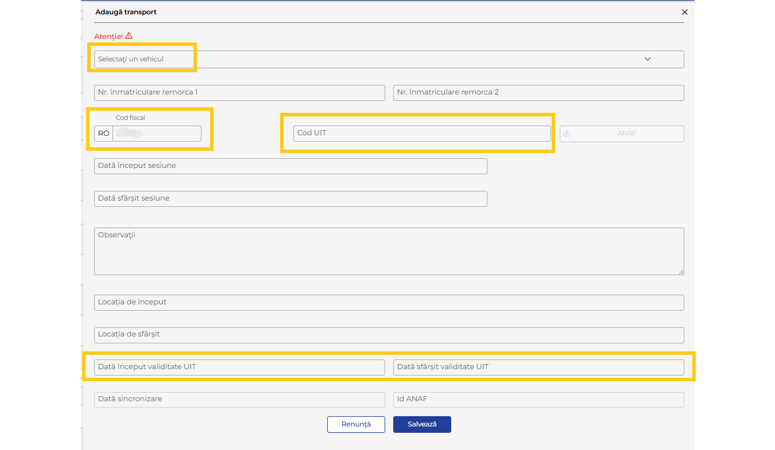Open the Dată sfârșit sesiune field
The width and height of the screenshot is (775, 450).
pos(290,198)
